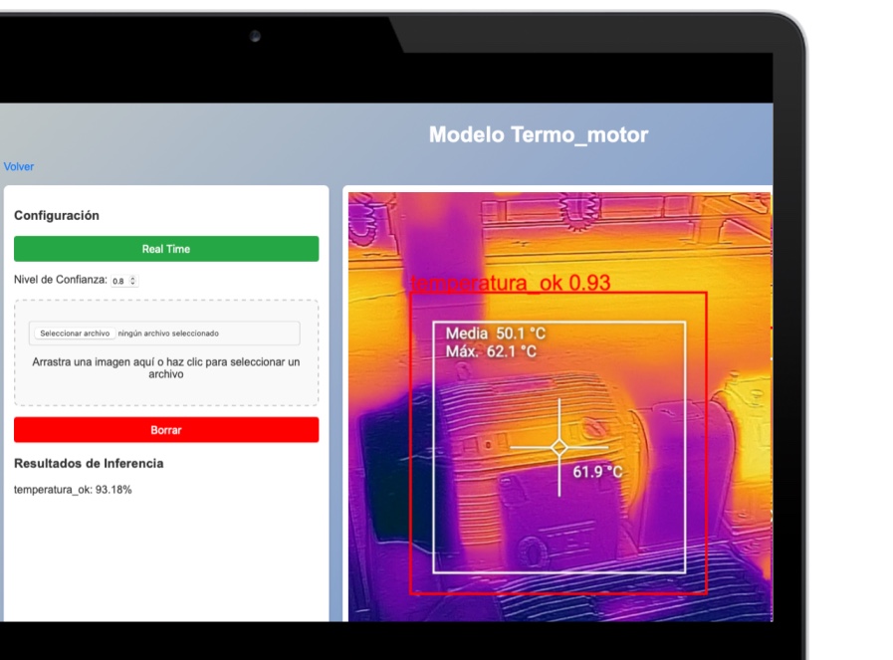Click the 'Máx. 62.1 °C' reading

point(491,351)
